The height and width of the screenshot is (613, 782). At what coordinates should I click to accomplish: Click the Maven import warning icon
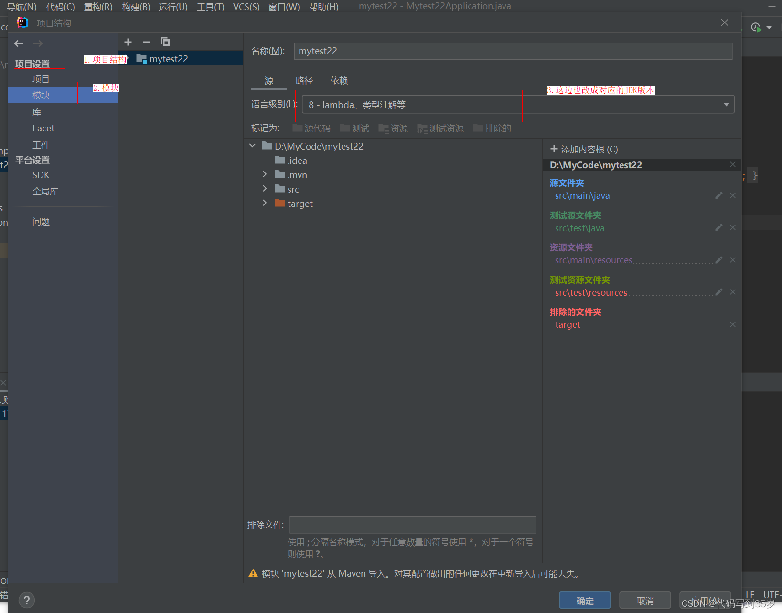pyautogui.click(x=253, y=573)
